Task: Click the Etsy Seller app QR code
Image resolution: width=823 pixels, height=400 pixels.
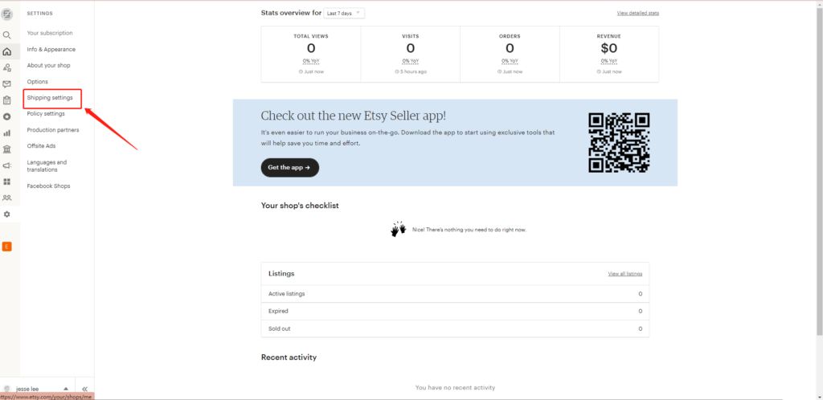Action: pos(619,143)
